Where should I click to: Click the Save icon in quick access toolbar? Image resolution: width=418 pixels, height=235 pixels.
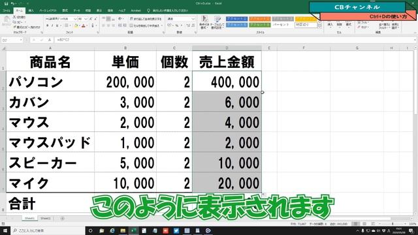pos(6,3)
